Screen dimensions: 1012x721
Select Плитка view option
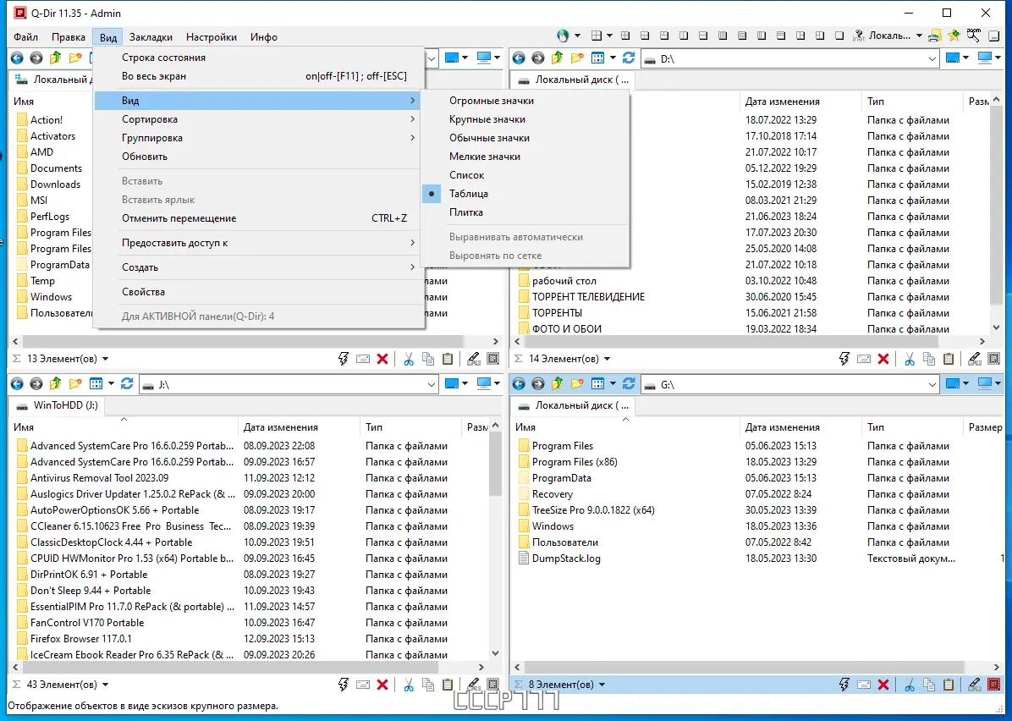point(466,212)
